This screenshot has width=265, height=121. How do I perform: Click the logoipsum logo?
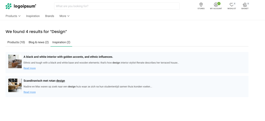click(21, 6)
